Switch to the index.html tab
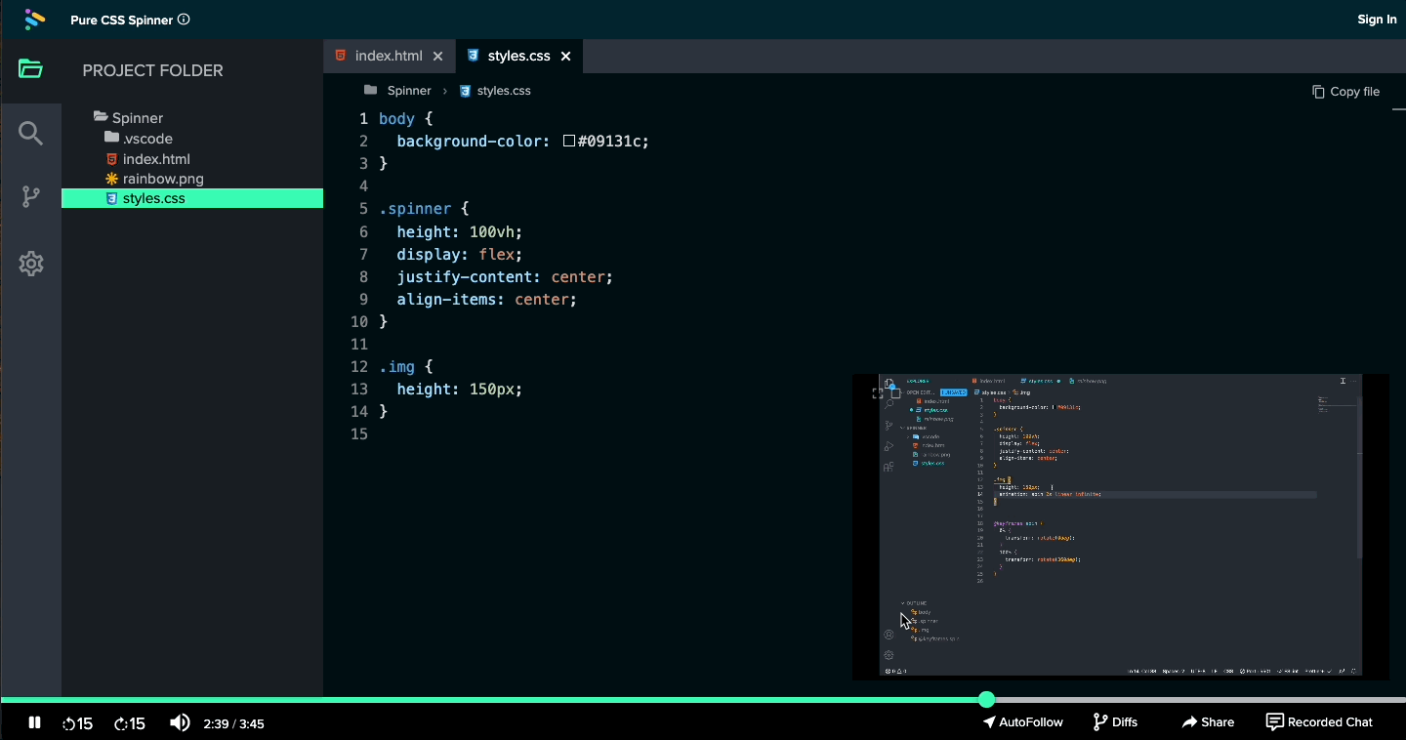The width and height of the screenshot is (1406, 740). tap(388, 57)
